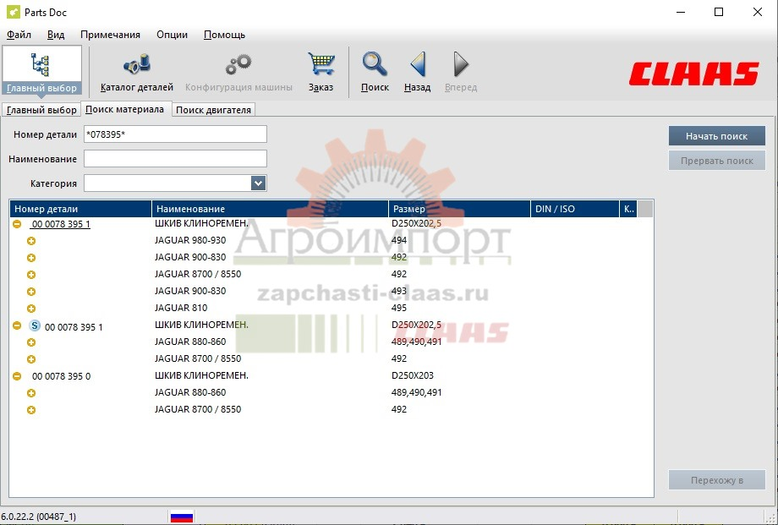Switch to the Поиск материала tab
This screenshot has height=525, width=778.
124,109
